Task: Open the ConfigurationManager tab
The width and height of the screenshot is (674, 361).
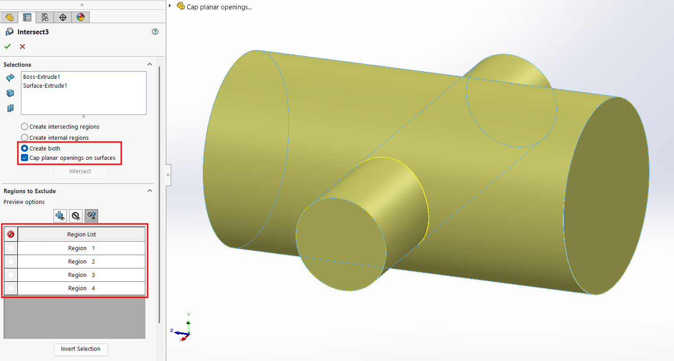Action: [x=45, y=17]
